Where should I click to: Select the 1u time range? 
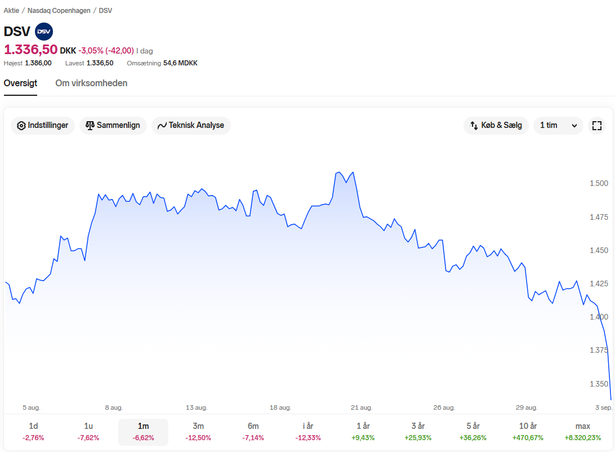tap(88, 432)
